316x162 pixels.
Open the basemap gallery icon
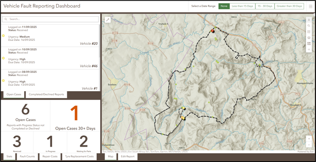309,44
